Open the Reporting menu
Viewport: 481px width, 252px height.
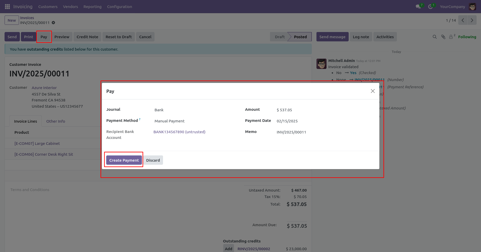(92, 7)
